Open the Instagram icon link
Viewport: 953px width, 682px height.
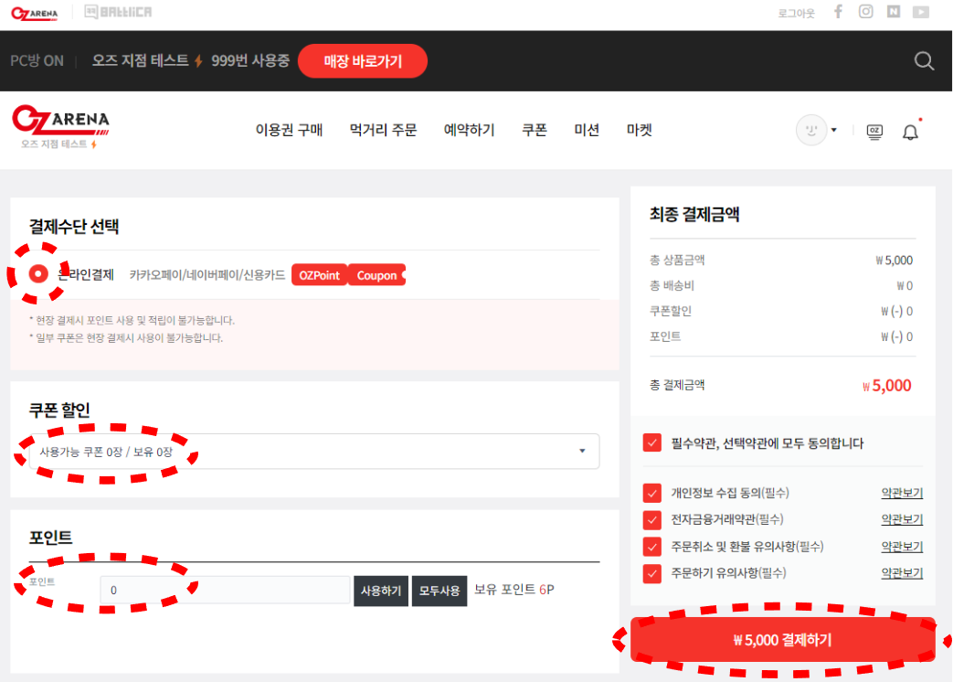(x=865, y=12)
